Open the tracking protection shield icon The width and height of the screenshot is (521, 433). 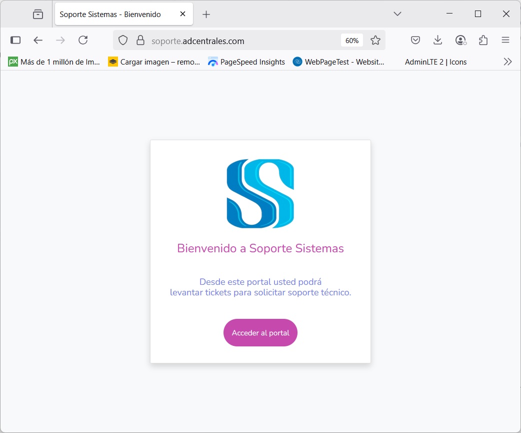(x=123, y=41)
